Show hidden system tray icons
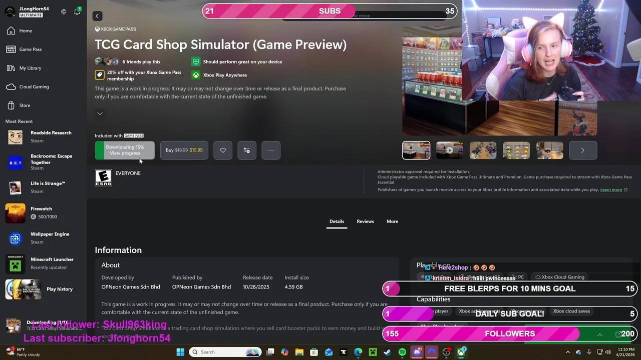 [x=568, y=352]
